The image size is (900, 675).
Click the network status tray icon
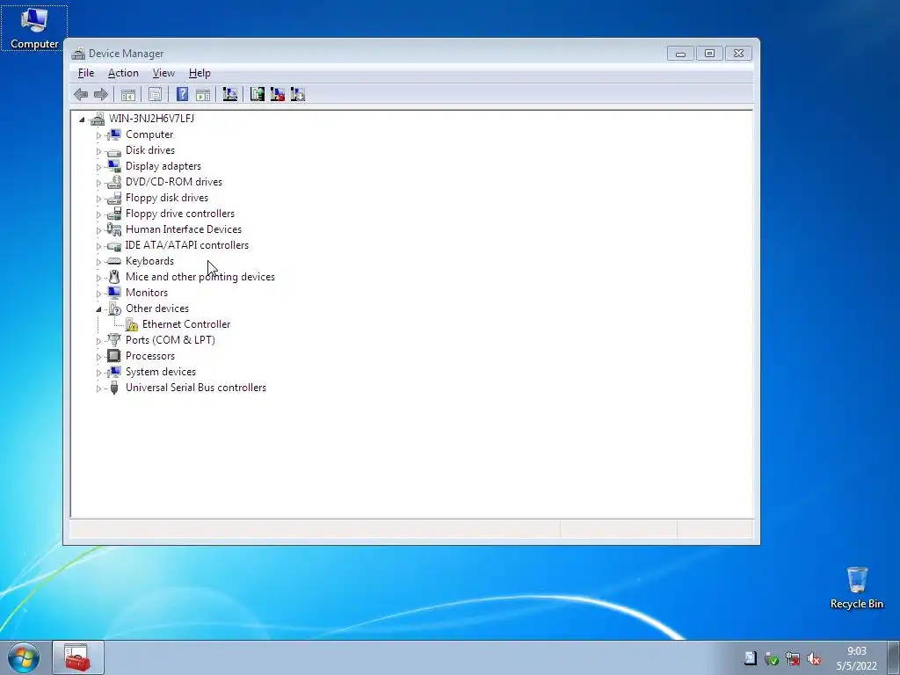coord(793,659)
